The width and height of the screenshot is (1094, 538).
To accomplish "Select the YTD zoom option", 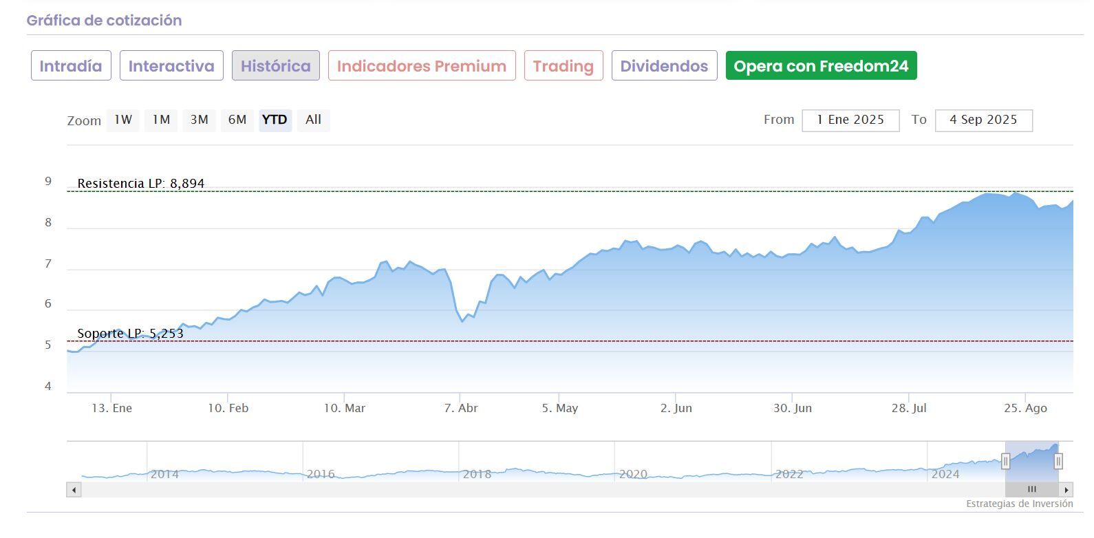I will point(275,120).
